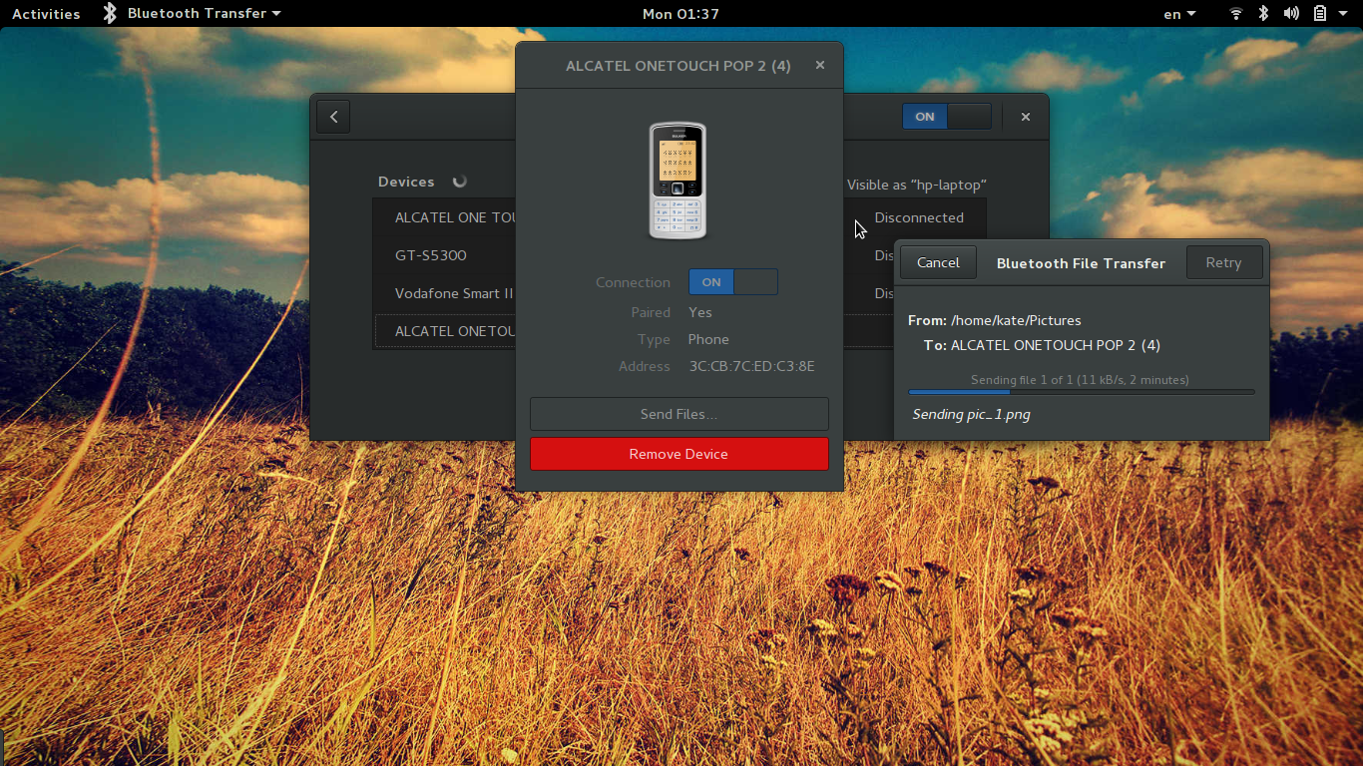Image resolution: width=1363 pixels, height=766 pixels.
Task: Click the phone device image in the dialog
Action: click(678, 180)
